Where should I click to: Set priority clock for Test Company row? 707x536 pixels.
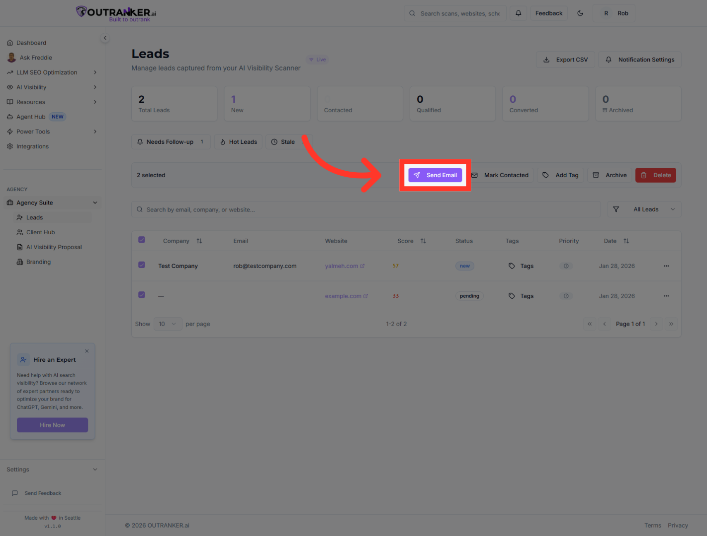click(566, 266)
